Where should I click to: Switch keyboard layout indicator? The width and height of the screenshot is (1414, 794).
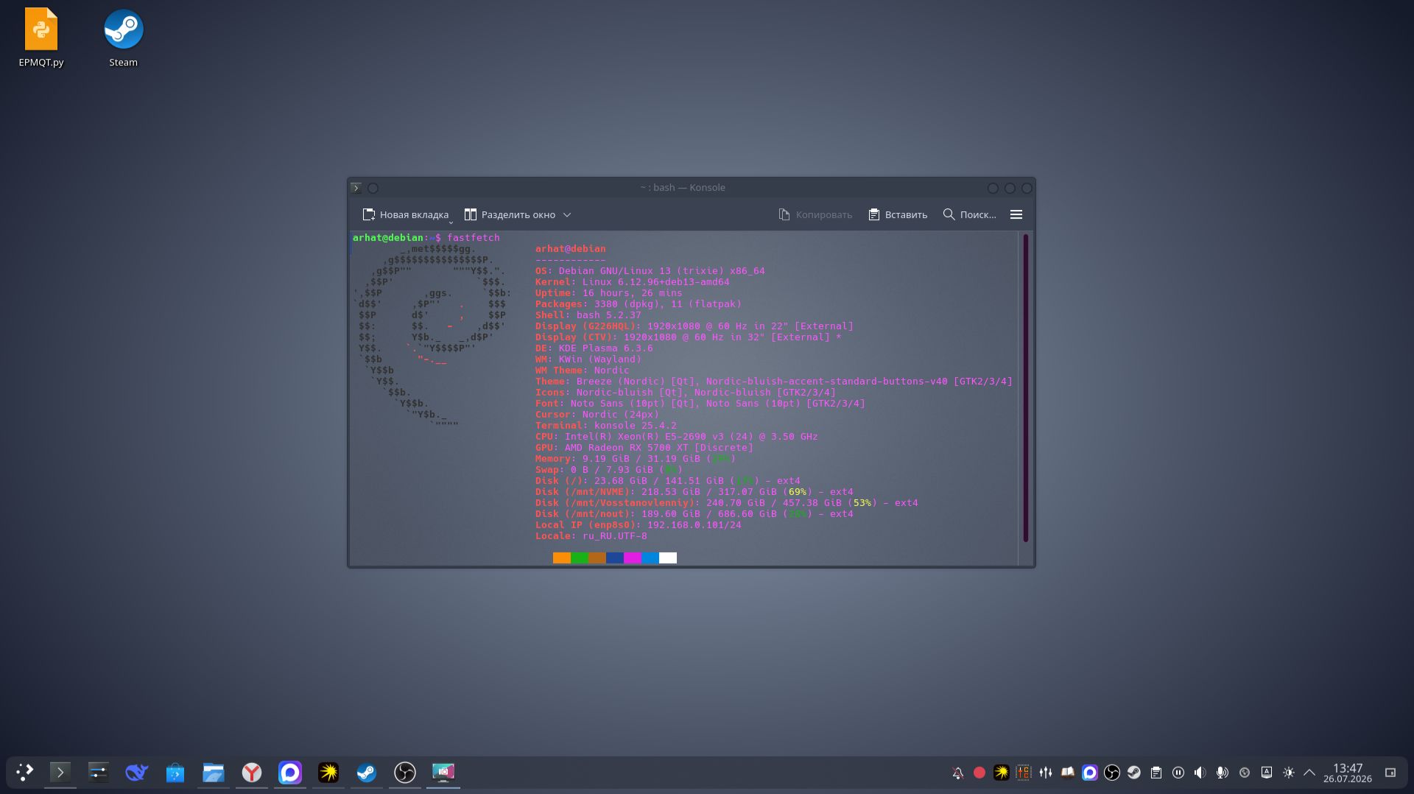pyautogui.click(x=1267, y=773)
